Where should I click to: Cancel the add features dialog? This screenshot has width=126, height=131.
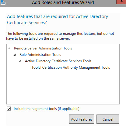tap(108, 119)
